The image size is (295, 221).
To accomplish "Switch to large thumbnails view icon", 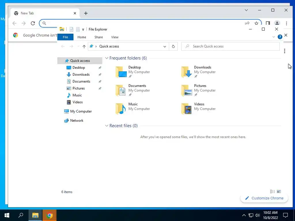I will [x=279, y=191].
